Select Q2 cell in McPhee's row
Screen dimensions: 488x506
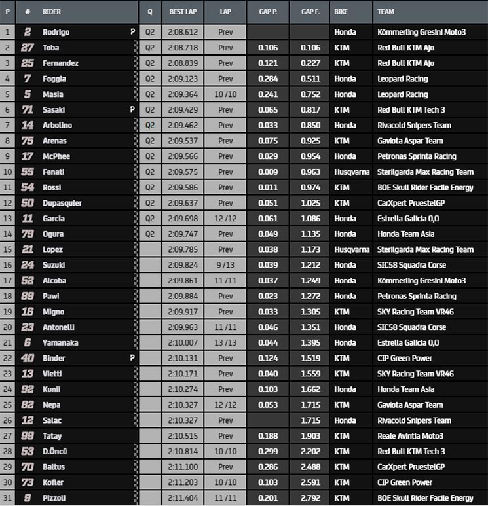tap(150, 156)
